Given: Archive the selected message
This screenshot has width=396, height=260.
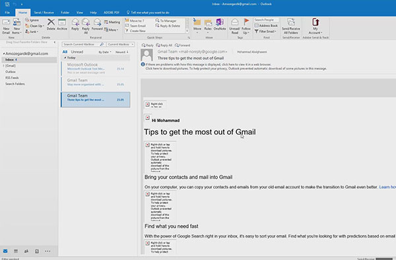Looking at the screenshot, I should [x=62, y=24].
